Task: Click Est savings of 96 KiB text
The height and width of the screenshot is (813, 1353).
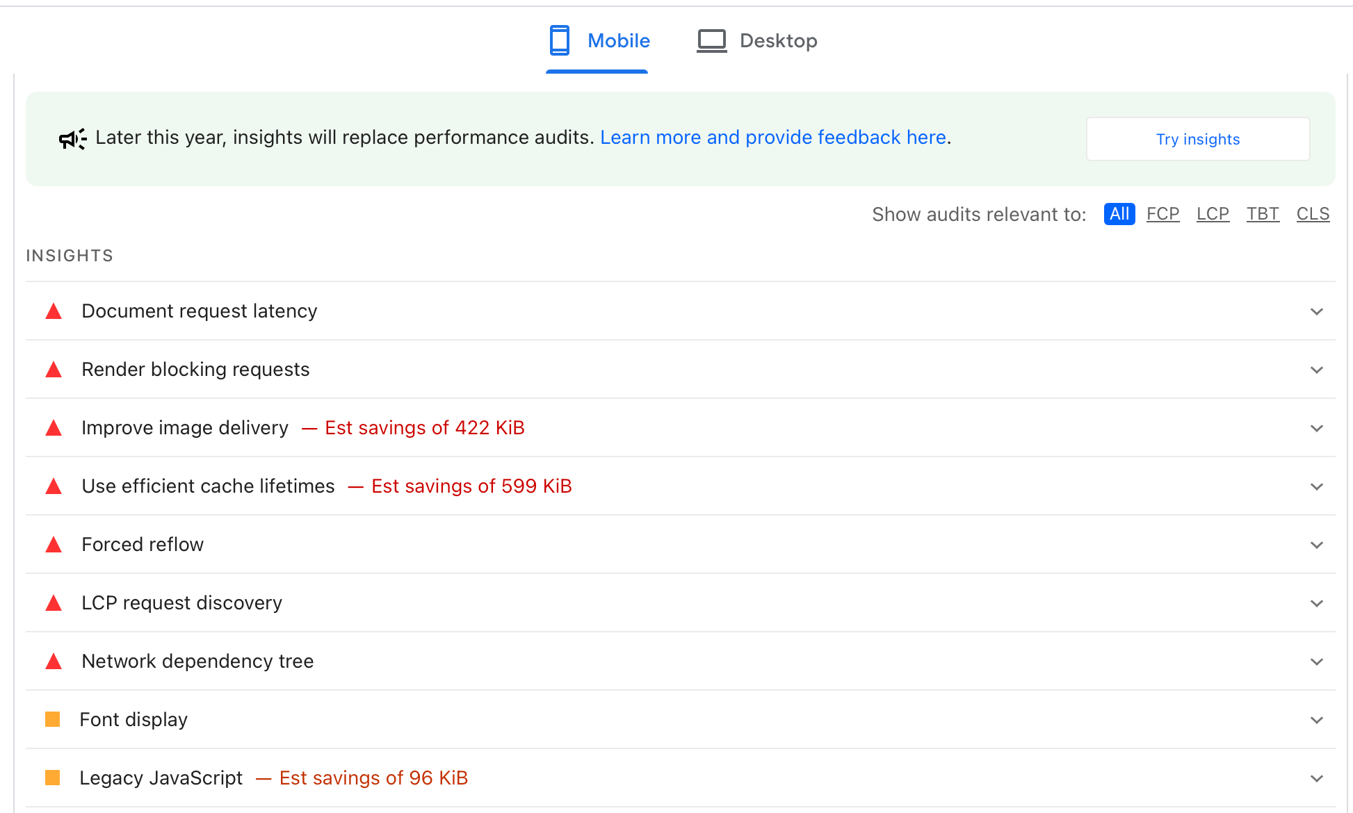Action: [373, 778]
